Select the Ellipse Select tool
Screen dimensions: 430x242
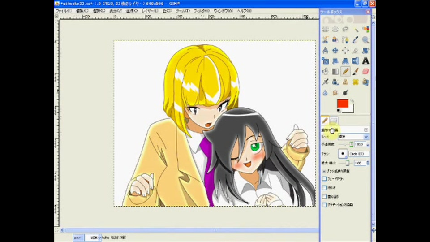tap(335, 30)
